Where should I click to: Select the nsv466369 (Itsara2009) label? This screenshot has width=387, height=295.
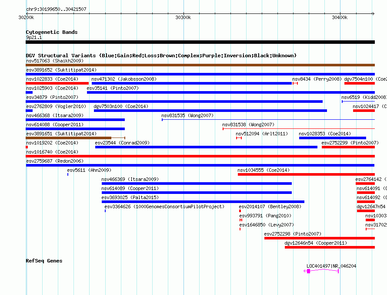(x=130, y=179)
